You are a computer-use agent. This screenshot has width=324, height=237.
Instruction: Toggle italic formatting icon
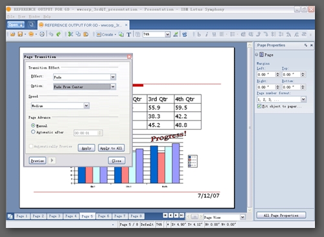207,34
